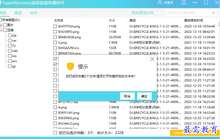The width and height of the screenshot is (220, 139).
Task: Expand the 图片 tree node
Action: [1, 25]
